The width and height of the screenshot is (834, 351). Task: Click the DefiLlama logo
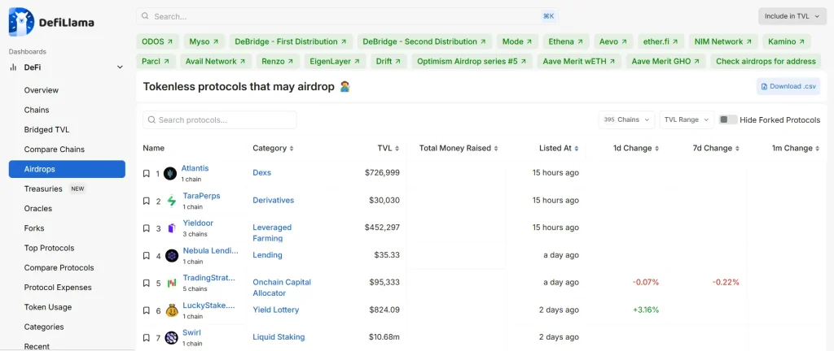click(x=51, y=22)
